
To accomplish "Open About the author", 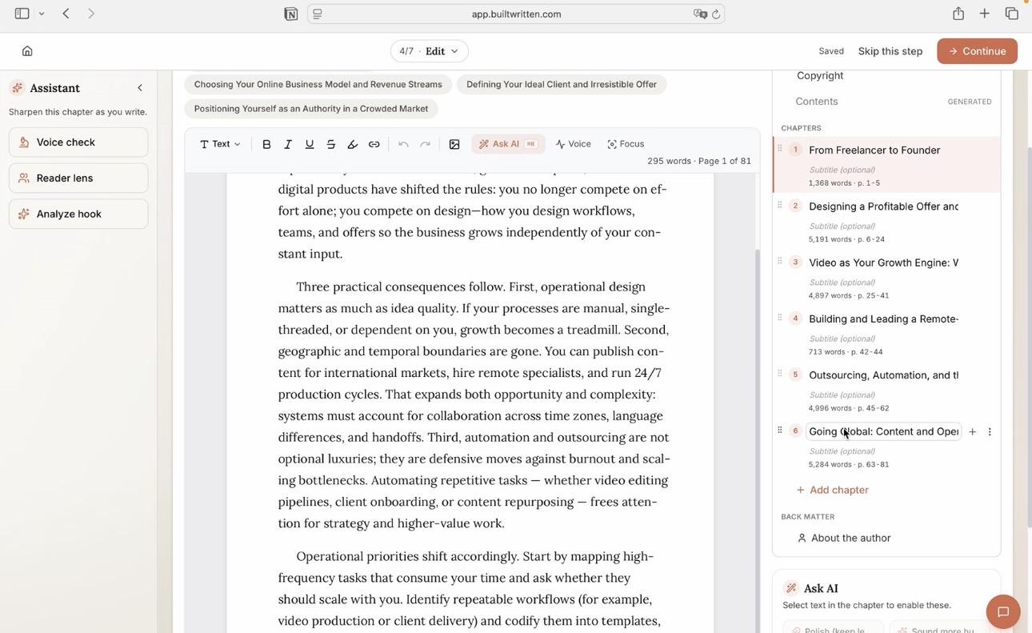I will click(843, 538).
